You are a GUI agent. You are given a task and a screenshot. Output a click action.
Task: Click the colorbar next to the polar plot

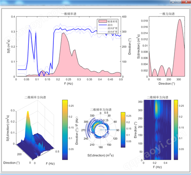pyautogui.click(x=123, y=130)
